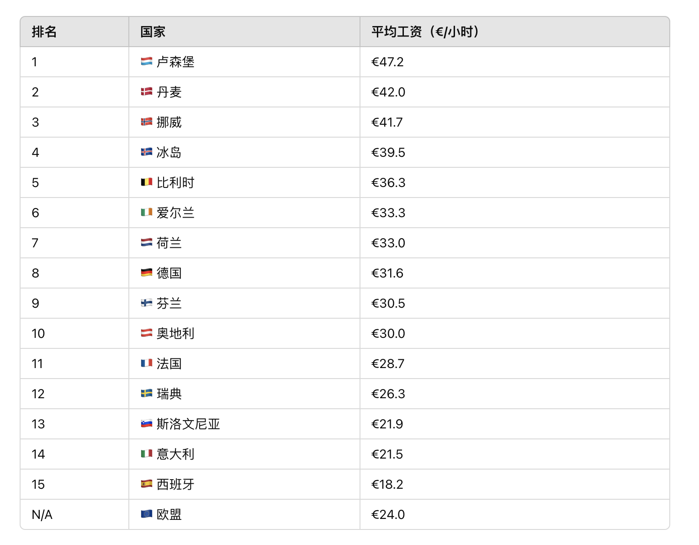699x545 pixels.
Task: Click the wage value €26.3
Action: pos(388,394)
